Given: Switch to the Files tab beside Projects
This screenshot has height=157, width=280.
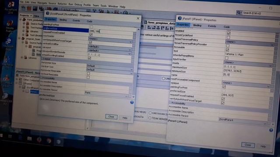Looking at the screenshot, I should coord(36,16).
